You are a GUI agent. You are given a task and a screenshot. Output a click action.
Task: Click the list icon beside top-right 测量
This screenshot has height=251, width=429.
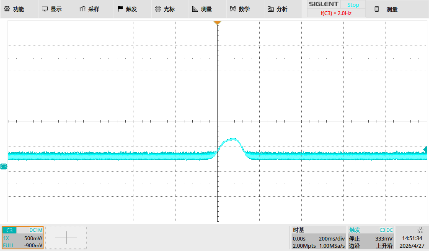pos(377,9)
